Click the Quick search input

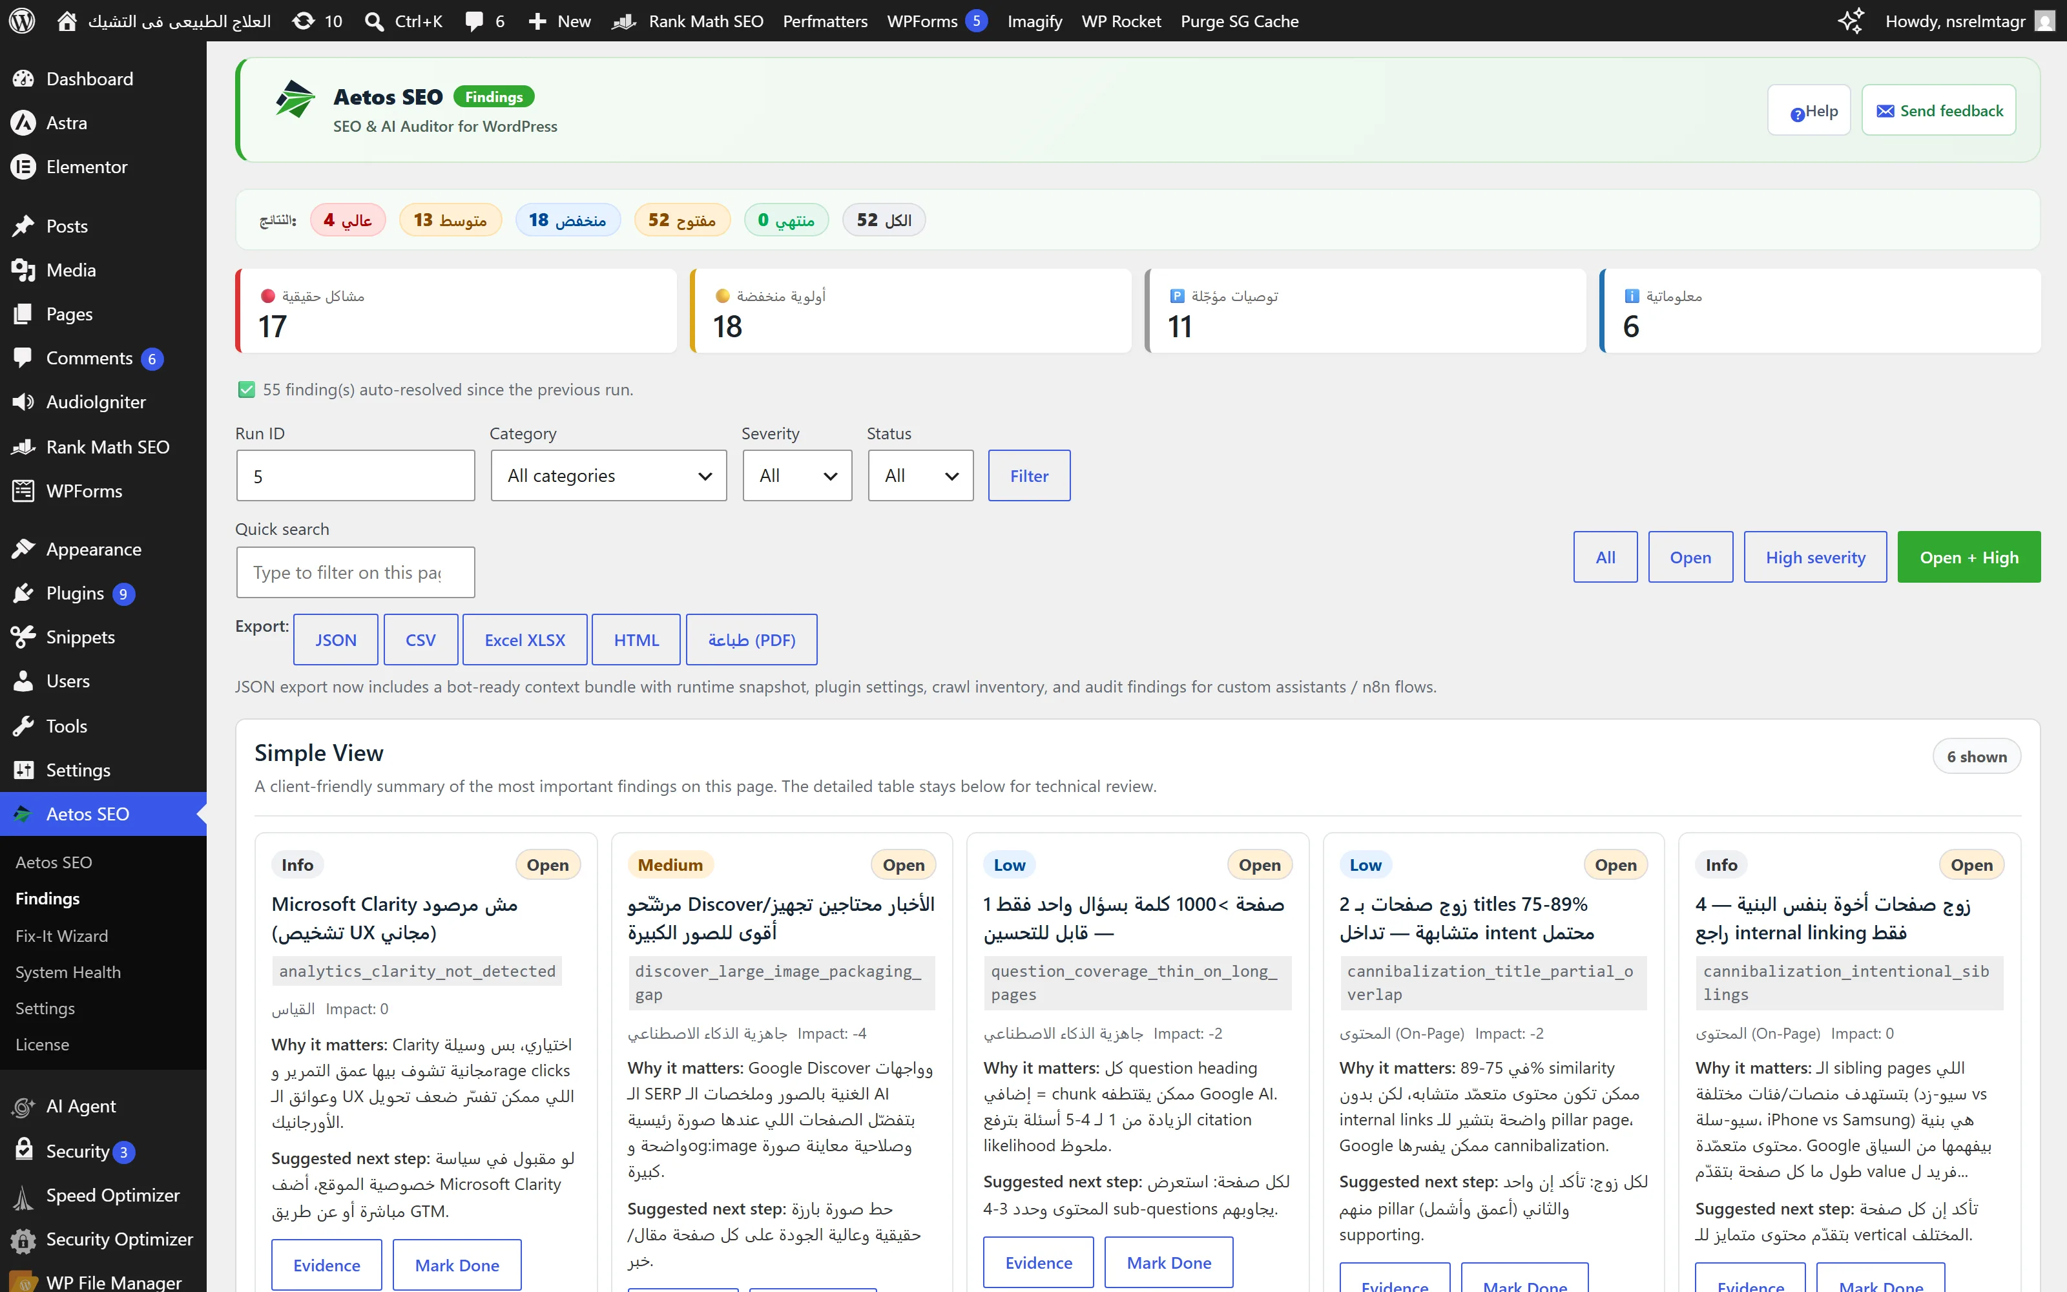355,572
